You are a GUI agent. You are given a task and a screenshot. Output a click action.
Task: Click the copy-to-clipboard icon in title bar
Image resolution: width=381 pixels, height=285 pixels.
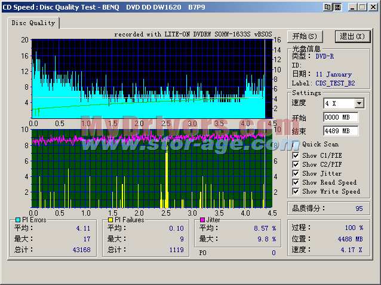pyautogui.click(x=327, y=7)
